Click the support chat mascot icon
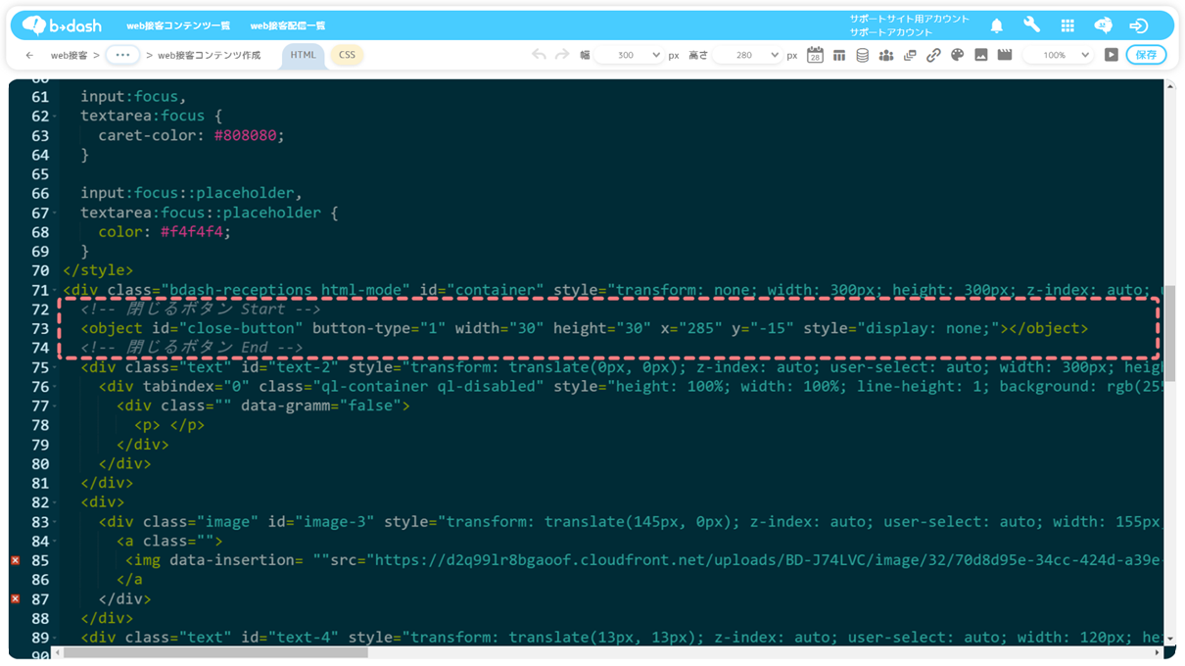Image resolution: width=1185 pixels, height=666 pixels. pos(1103,25)
